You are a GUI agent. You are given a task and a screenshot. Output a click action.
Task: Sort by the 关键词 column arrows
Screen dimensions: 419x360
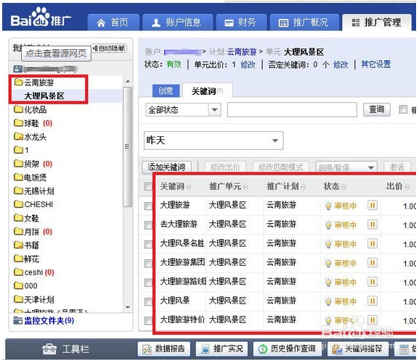click(x=189, y=187)
